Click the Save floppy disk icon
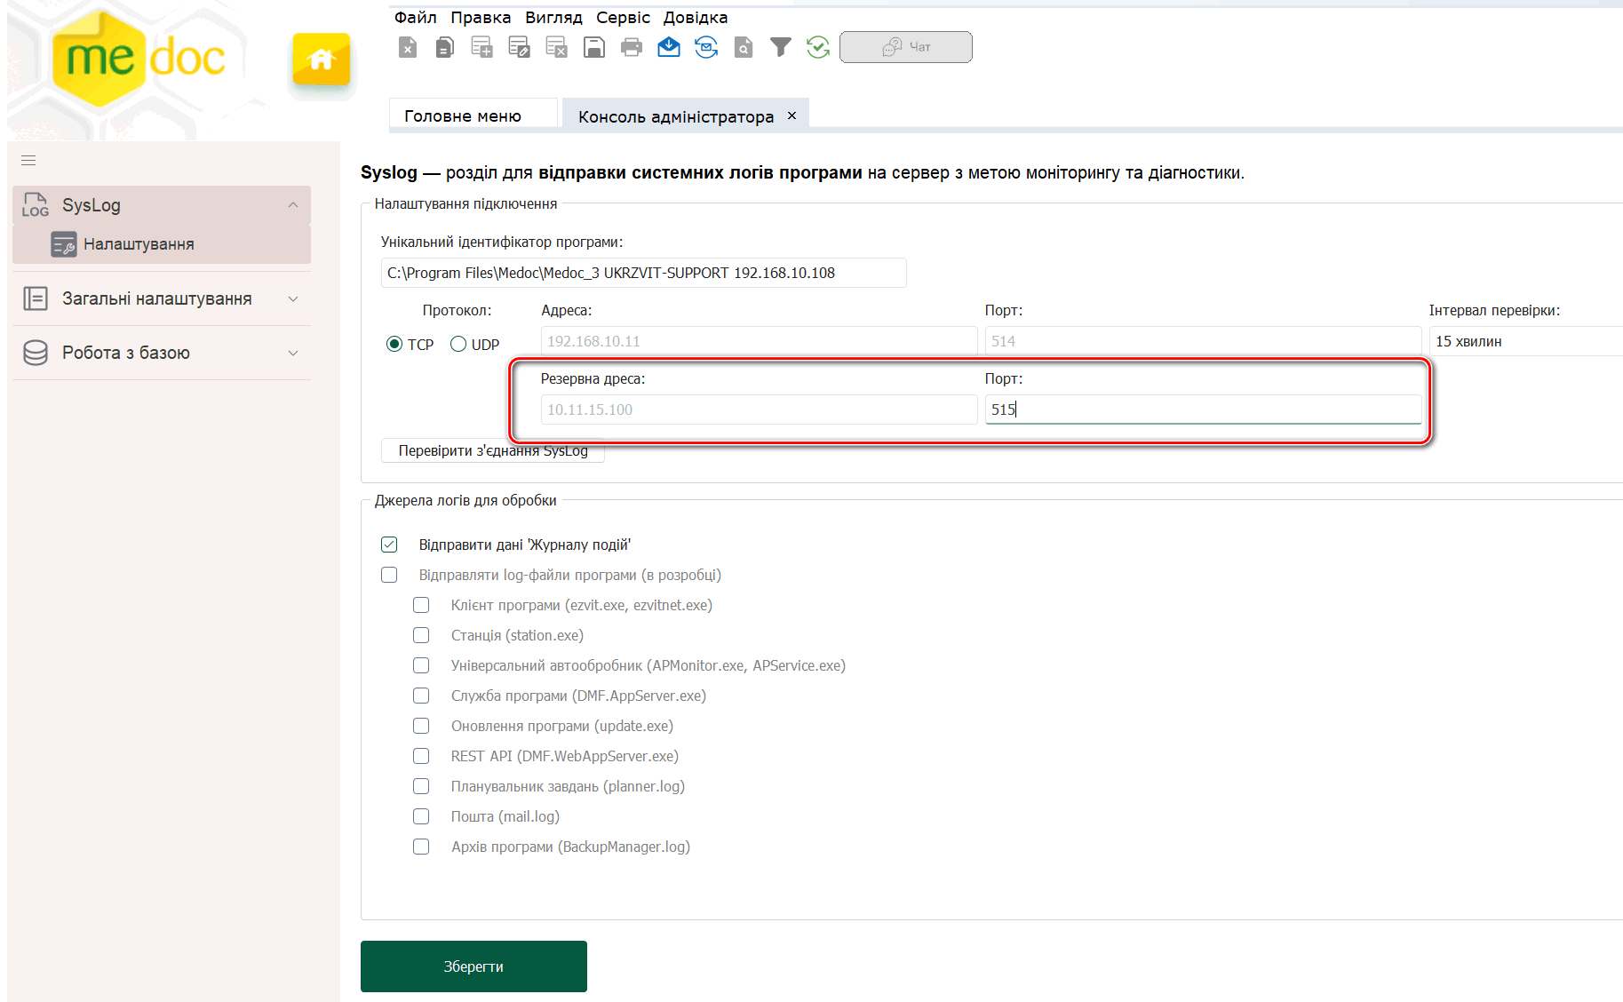This screenshot has height=1002, width=1623. click(594, 47)
